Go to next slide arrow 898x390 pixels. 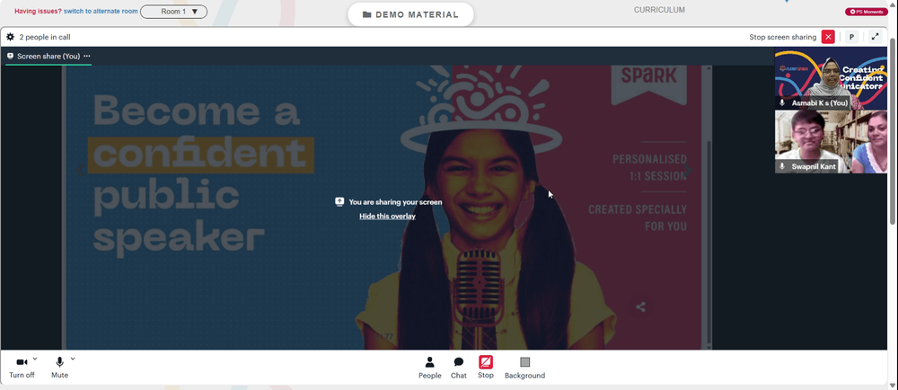pos(689,171)
